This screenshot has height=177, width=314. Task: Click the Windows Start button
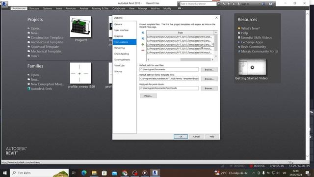(5, 173)
